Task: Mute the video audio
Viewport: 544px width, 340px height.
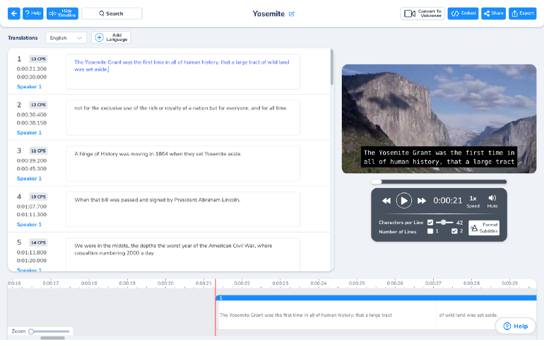Action: click(x=492, y=201)
